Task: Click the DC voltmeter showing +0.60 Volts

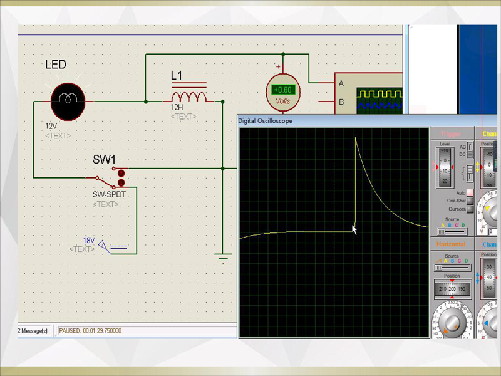Action: (283, 91)
